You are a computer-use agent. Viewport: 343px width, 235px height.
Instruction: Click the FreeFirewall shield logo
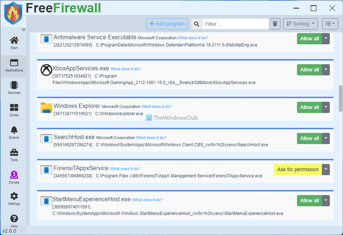click(x=13, y=13)
